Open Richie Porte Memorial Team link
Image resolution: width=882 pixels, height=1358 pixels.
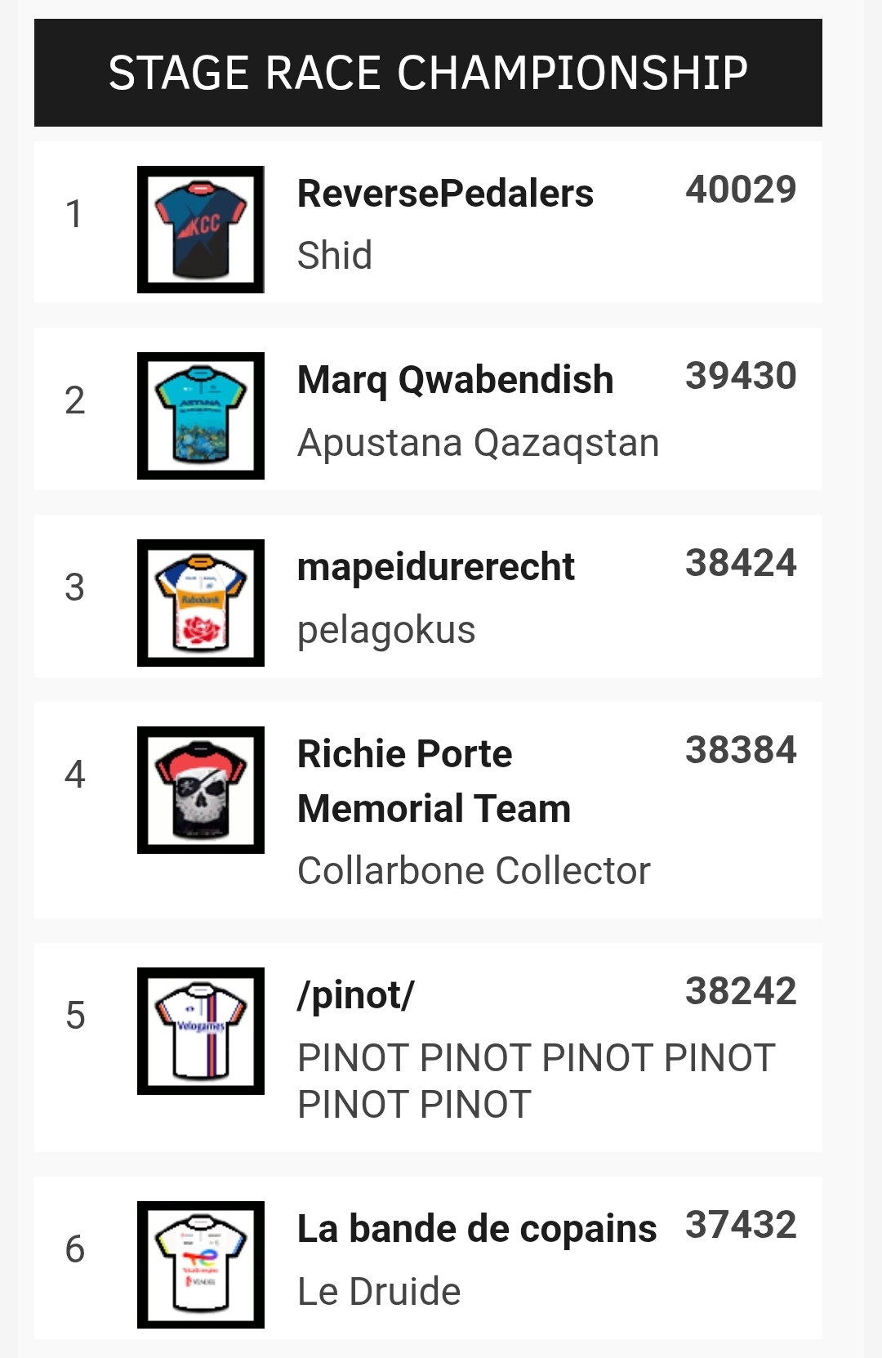pyautogui.click(x=434, y=781)
